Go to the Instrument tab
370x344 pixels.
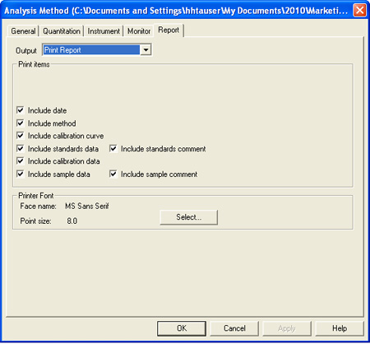tap(104, 31)
